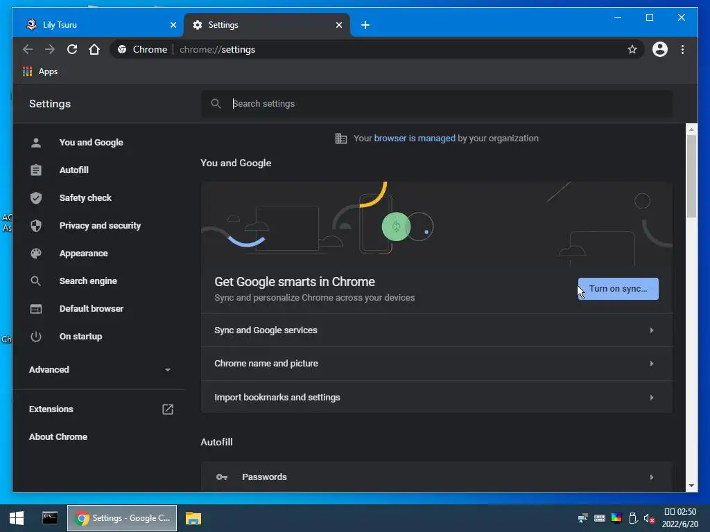Viewport: 710px width, 532px height.
Task: Open Command Prompt from the taskbar
Action: tap(50, 518)
